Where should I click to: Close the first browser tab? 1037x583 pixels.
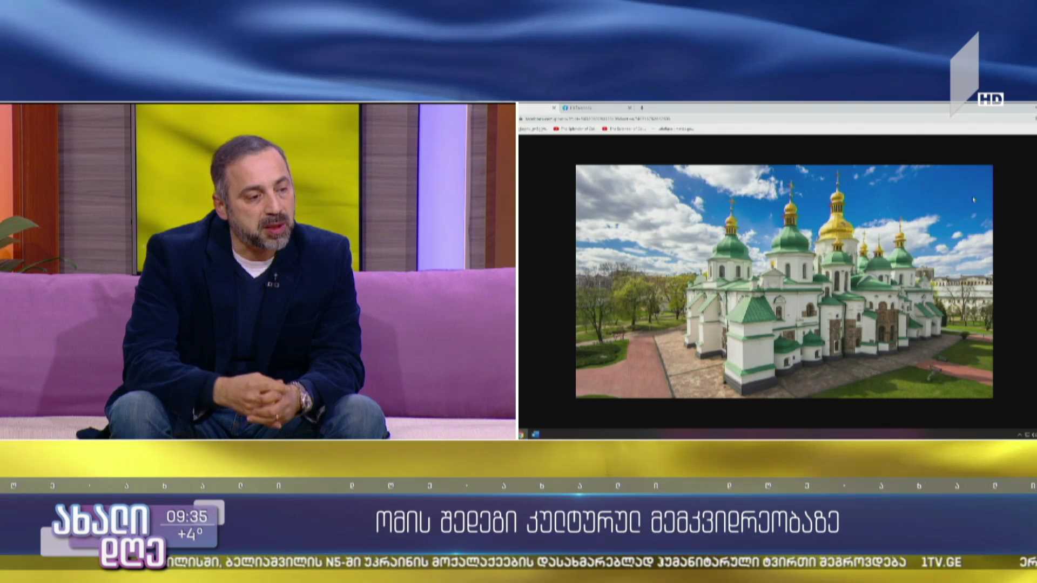(x=554, y=108)
